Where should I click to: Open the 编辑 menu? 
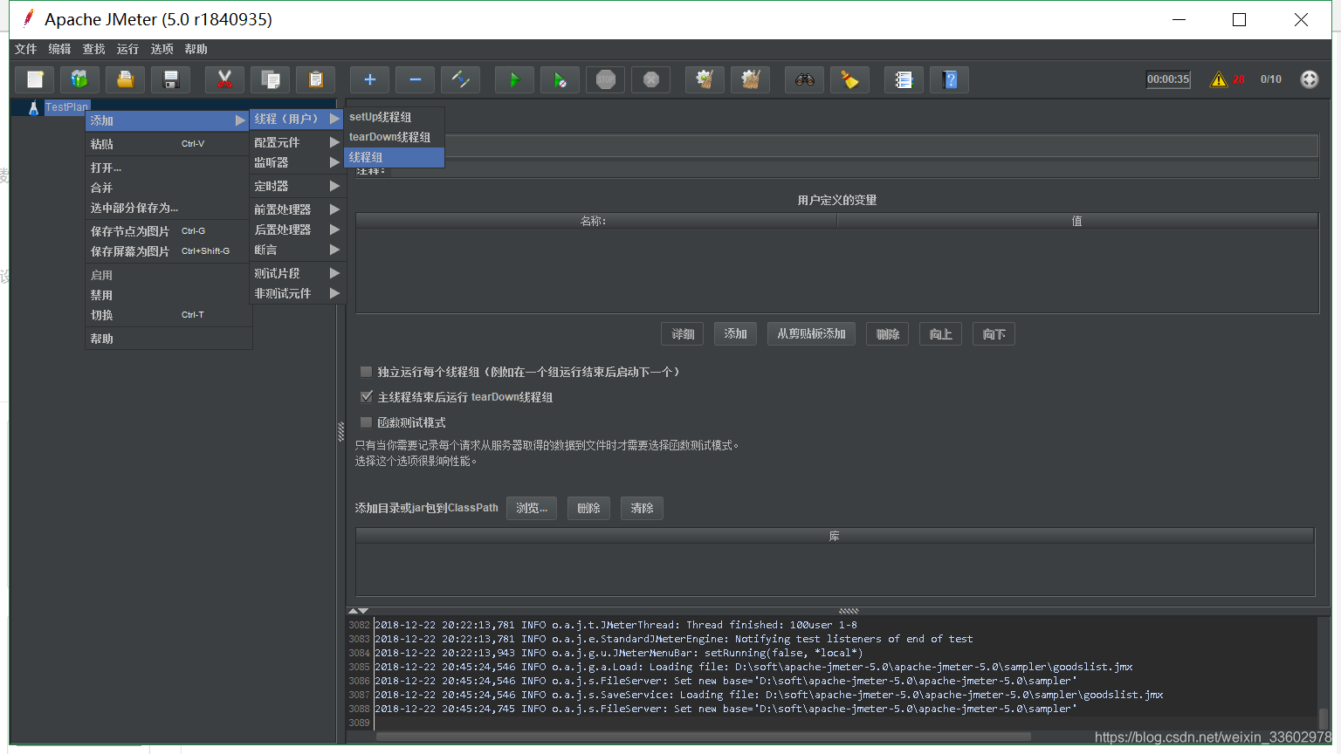coord(59,49)
